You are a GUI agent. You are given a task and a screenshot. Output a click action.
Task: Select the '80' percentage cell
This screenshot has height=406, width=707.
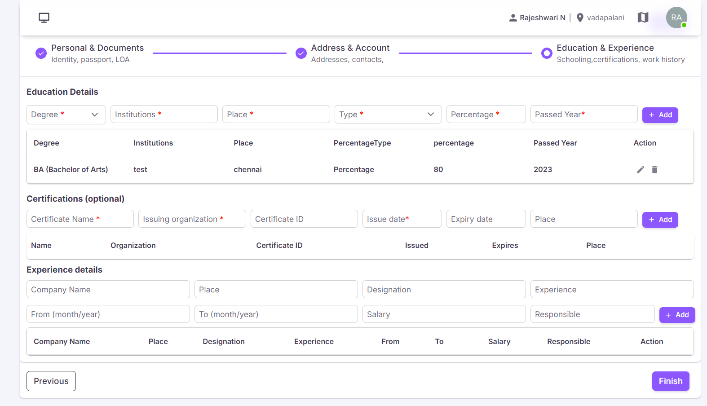pyautogui.click(x=438, y=169)
